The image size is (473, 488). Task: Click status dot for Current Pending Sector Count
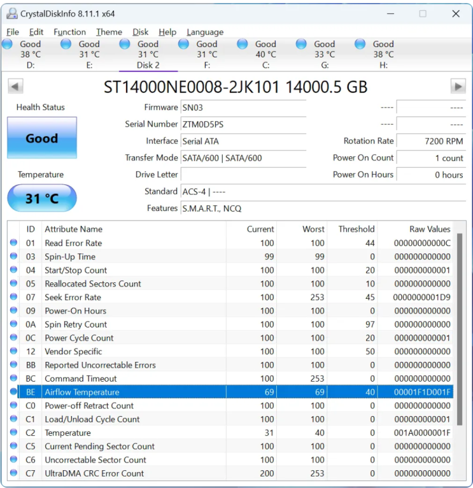(13, 445)
